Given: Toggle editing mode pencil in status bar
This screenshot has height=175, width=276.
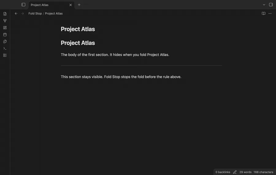Looking at the screenshot, I should [235, 172].
